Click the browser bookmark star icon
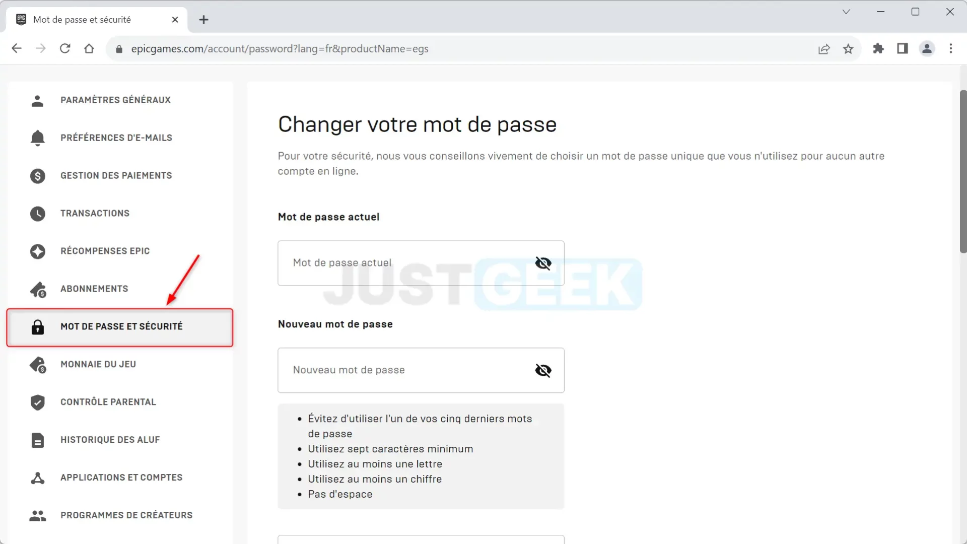The image size is (967, 544). pos(849,48)
